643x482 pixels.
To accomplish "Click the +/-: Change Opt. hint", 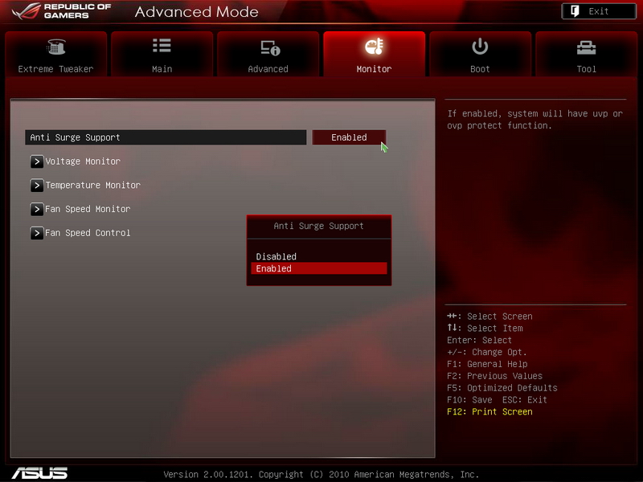I will tap(487, 352).
